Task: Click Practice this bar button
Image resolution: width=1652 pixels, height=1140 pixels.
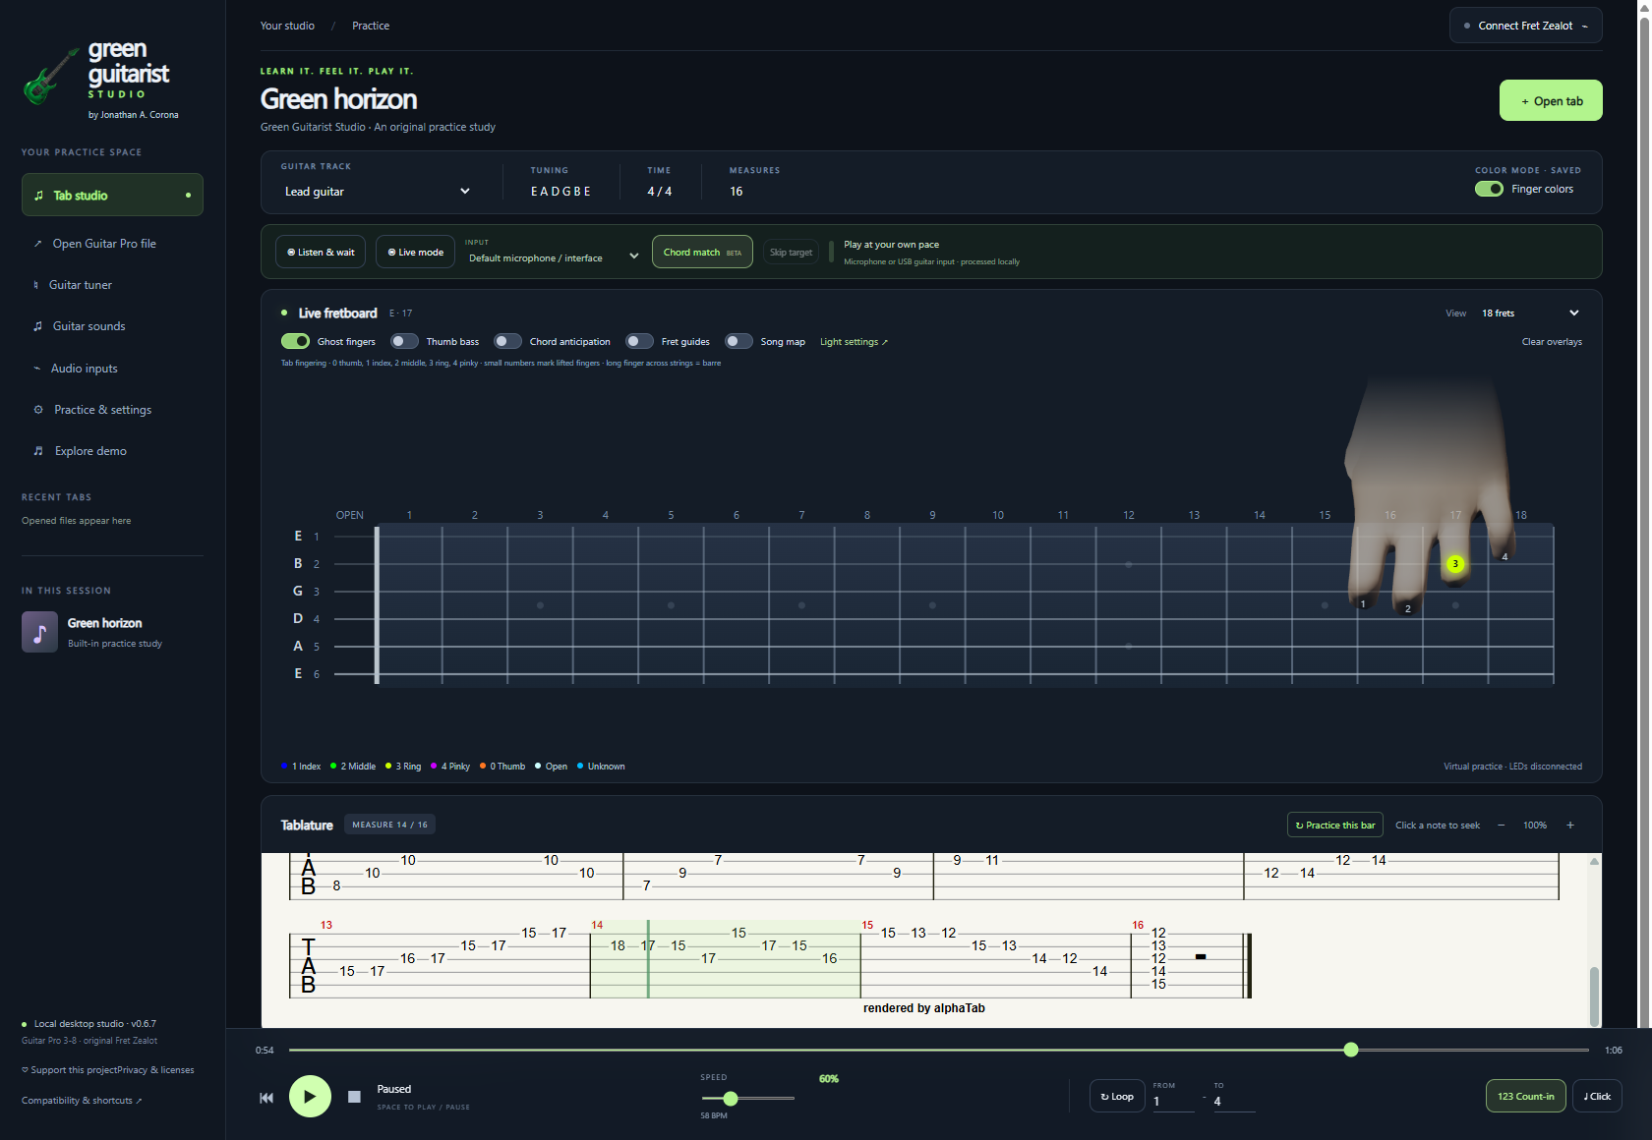Action: (x=1335, y=825)
